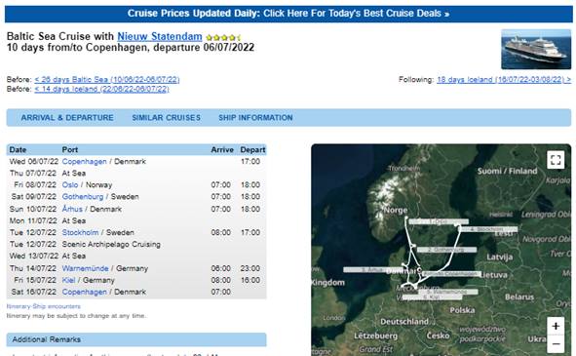This screenshot has height=356, width=576.
Task: Open today's best cruise deals banner
Action: click(x=288, y=14)
